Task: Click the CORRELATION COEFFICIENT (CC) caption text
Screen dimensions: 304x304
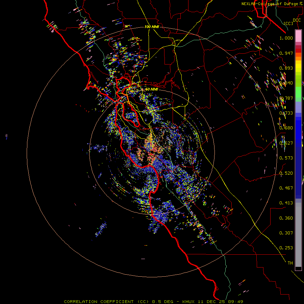Action: click(106, 302)
